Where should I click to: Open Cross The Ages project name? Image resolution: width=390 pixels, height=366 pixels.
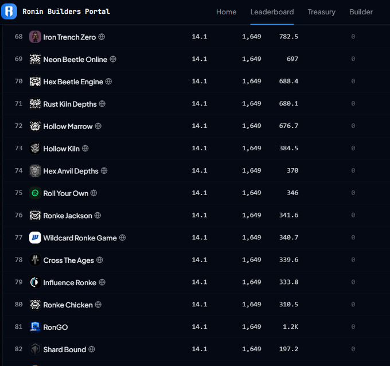coord(69,260)
